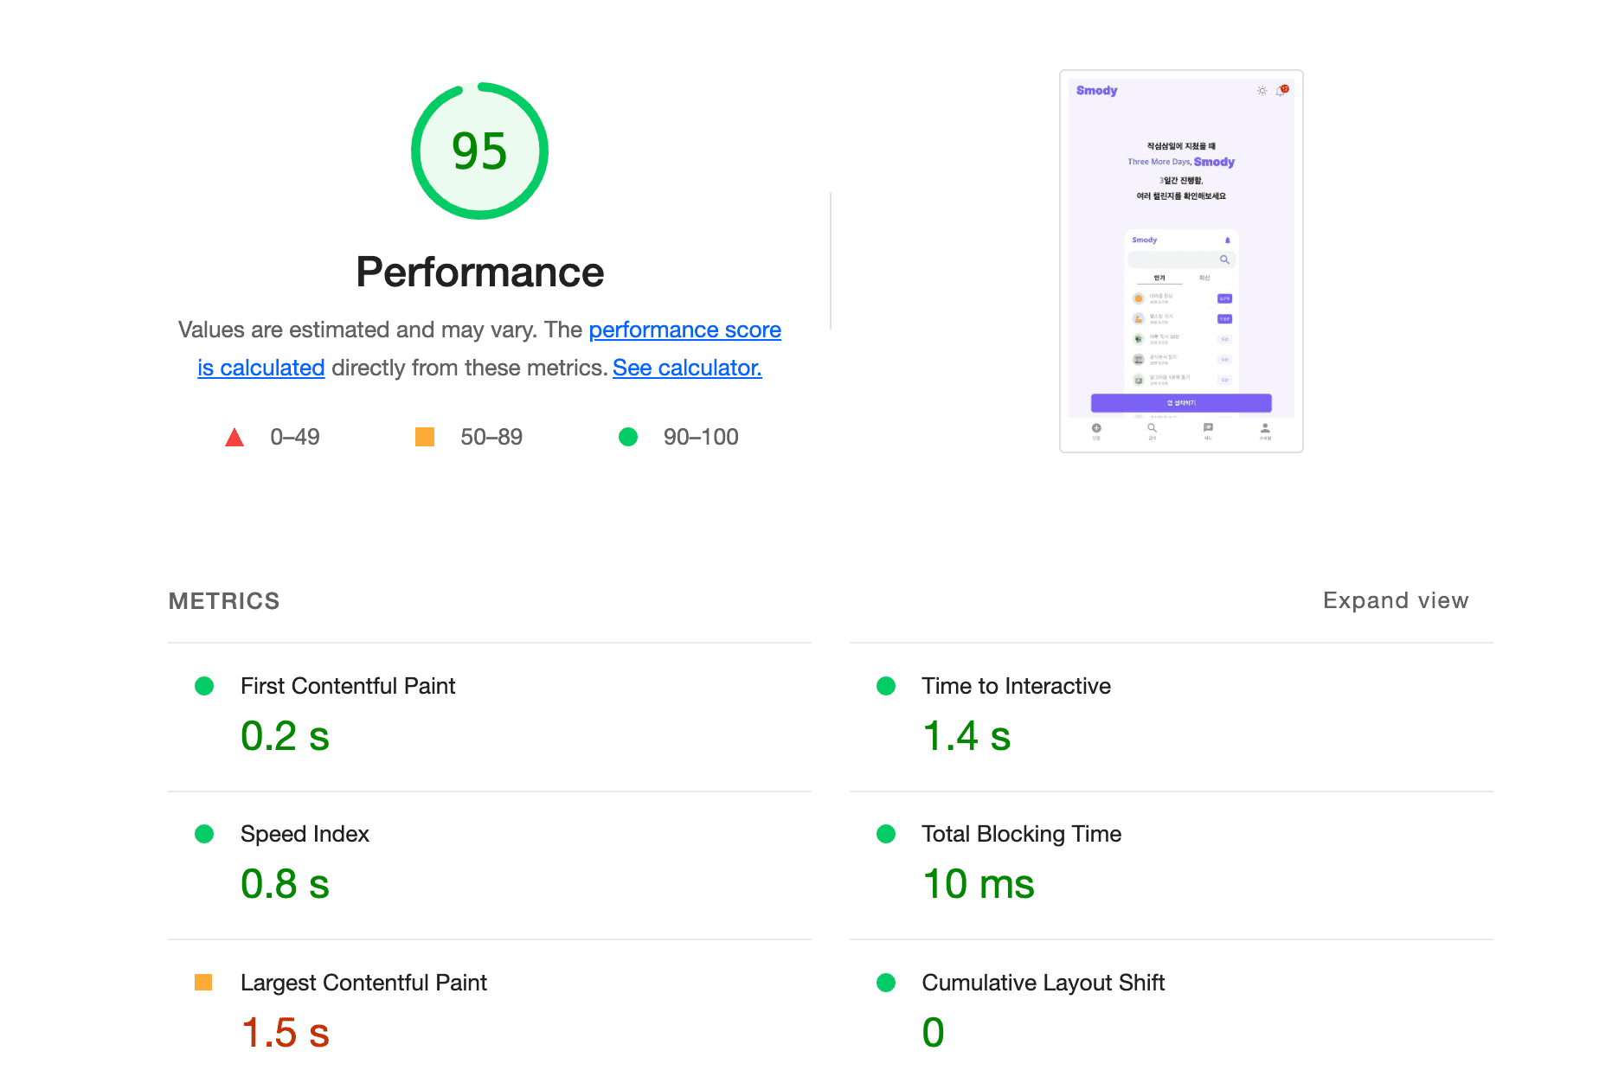Click the orange square 50–89 legend icon
The image size is (1599, 1083).
425,437
